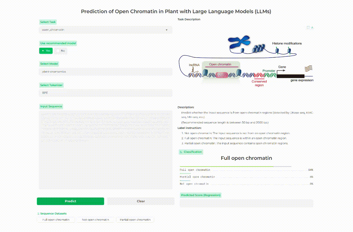This screenshot has height=232, width=353.
Task: Open the plant-dnamamba model selector
Action: 106,72
